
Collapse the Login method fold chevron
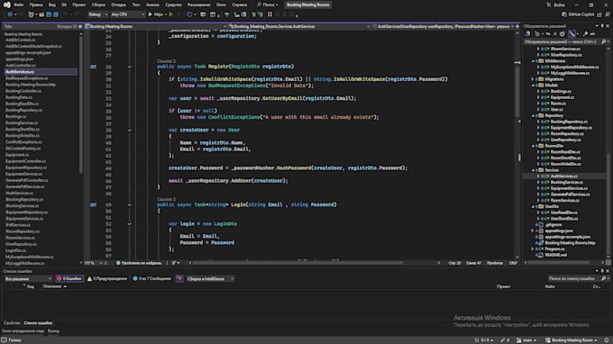(x=130, y=204)
